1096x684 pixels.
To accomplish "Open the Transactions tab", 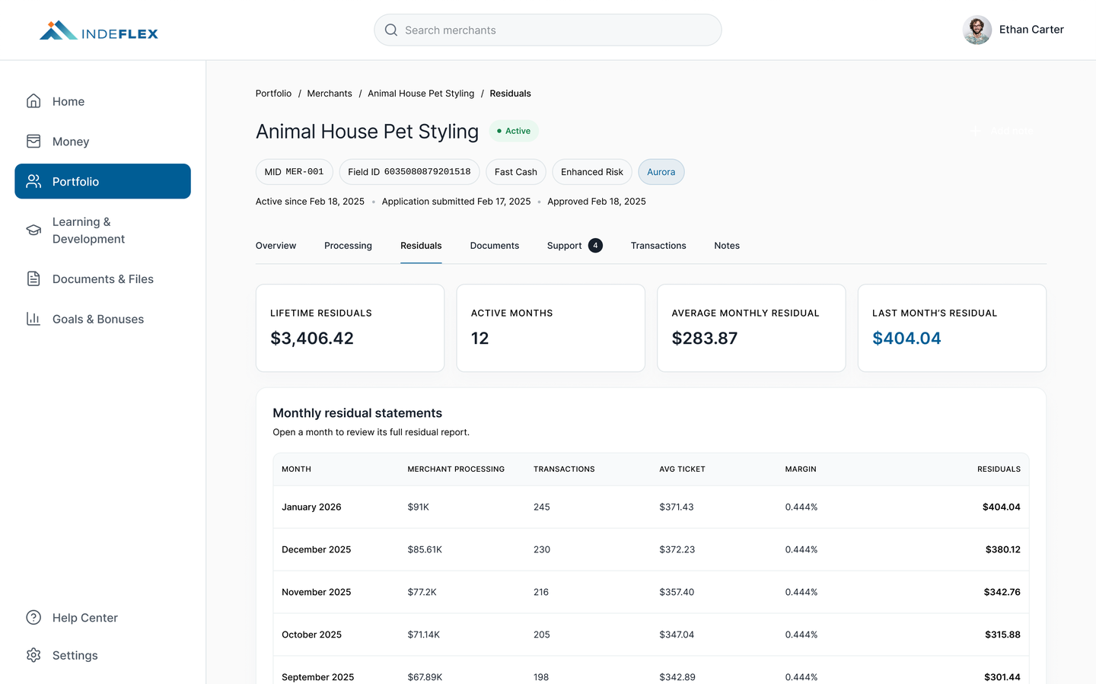I will click(x=658, y=245).
